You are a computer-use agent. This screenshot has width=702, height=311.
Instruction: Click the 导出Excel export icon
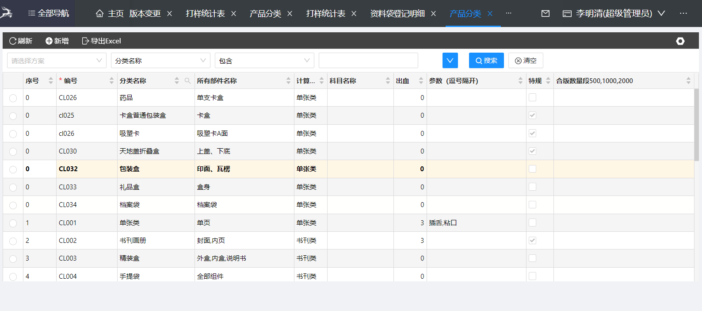tap(85, 41)
